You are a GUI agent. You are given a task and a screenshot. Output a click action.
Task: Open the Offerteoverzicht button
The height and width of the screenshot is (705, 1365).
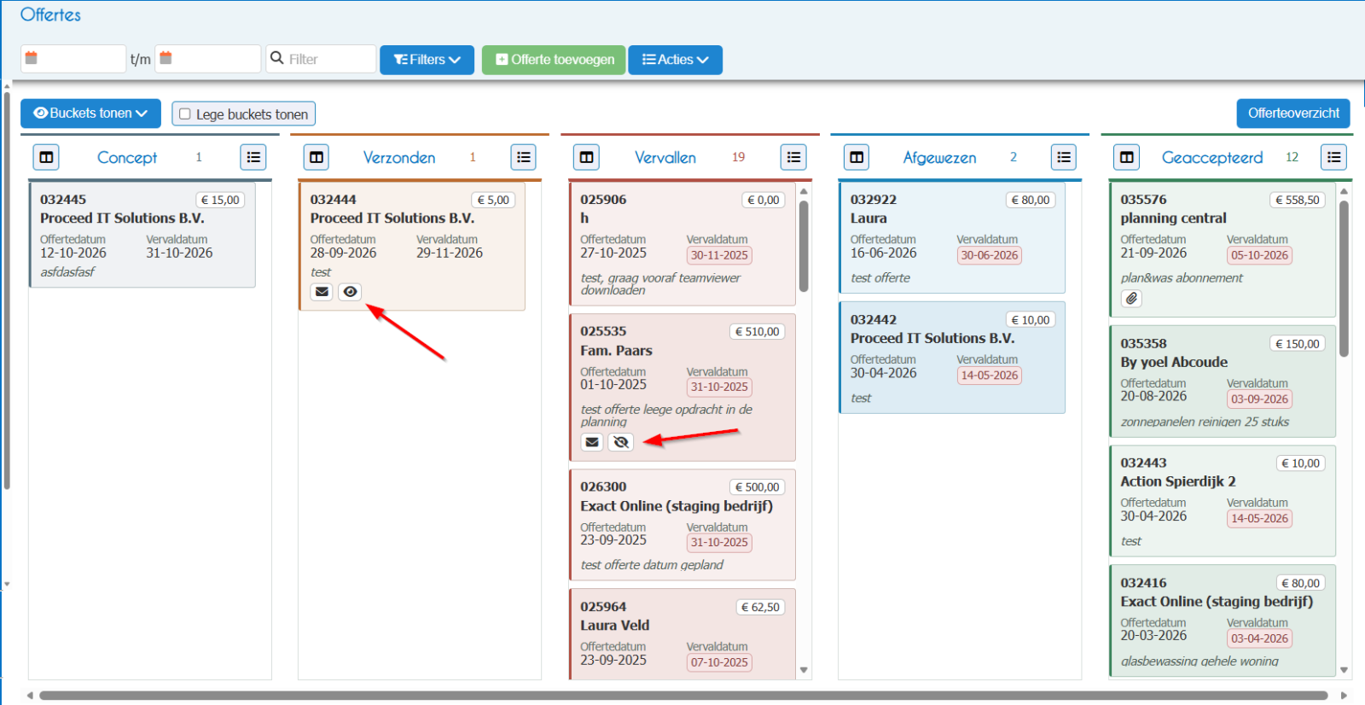1293,114
